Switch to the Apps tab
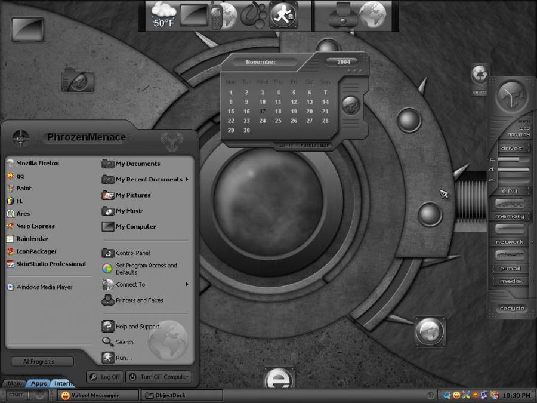 pos(38,383)
